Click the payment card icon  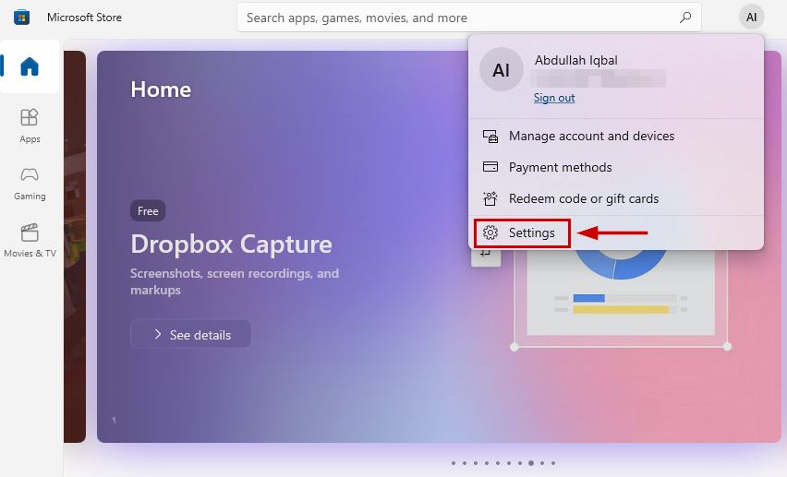(x=490, y=167)
